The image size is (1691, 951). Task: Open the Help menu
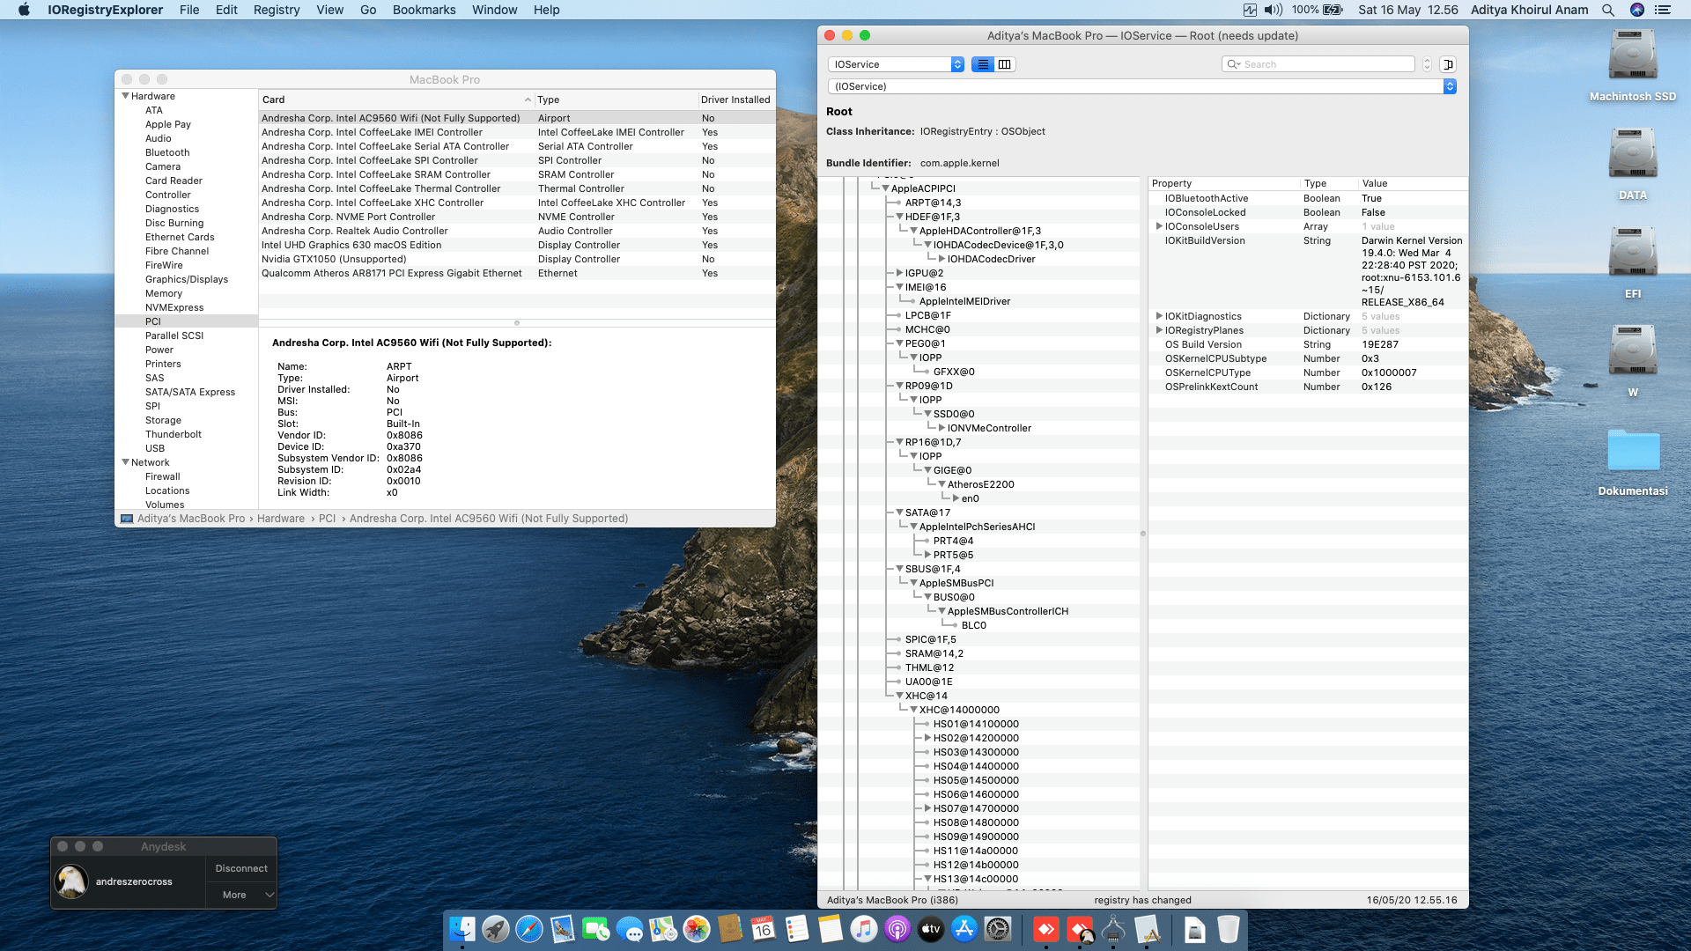point(546,10)
